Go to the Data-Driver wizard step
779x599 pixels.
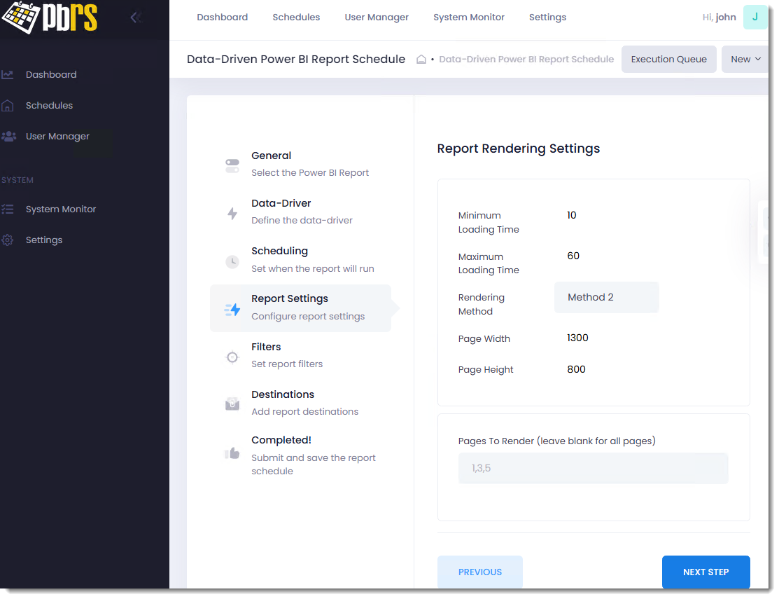pos(300,212)
